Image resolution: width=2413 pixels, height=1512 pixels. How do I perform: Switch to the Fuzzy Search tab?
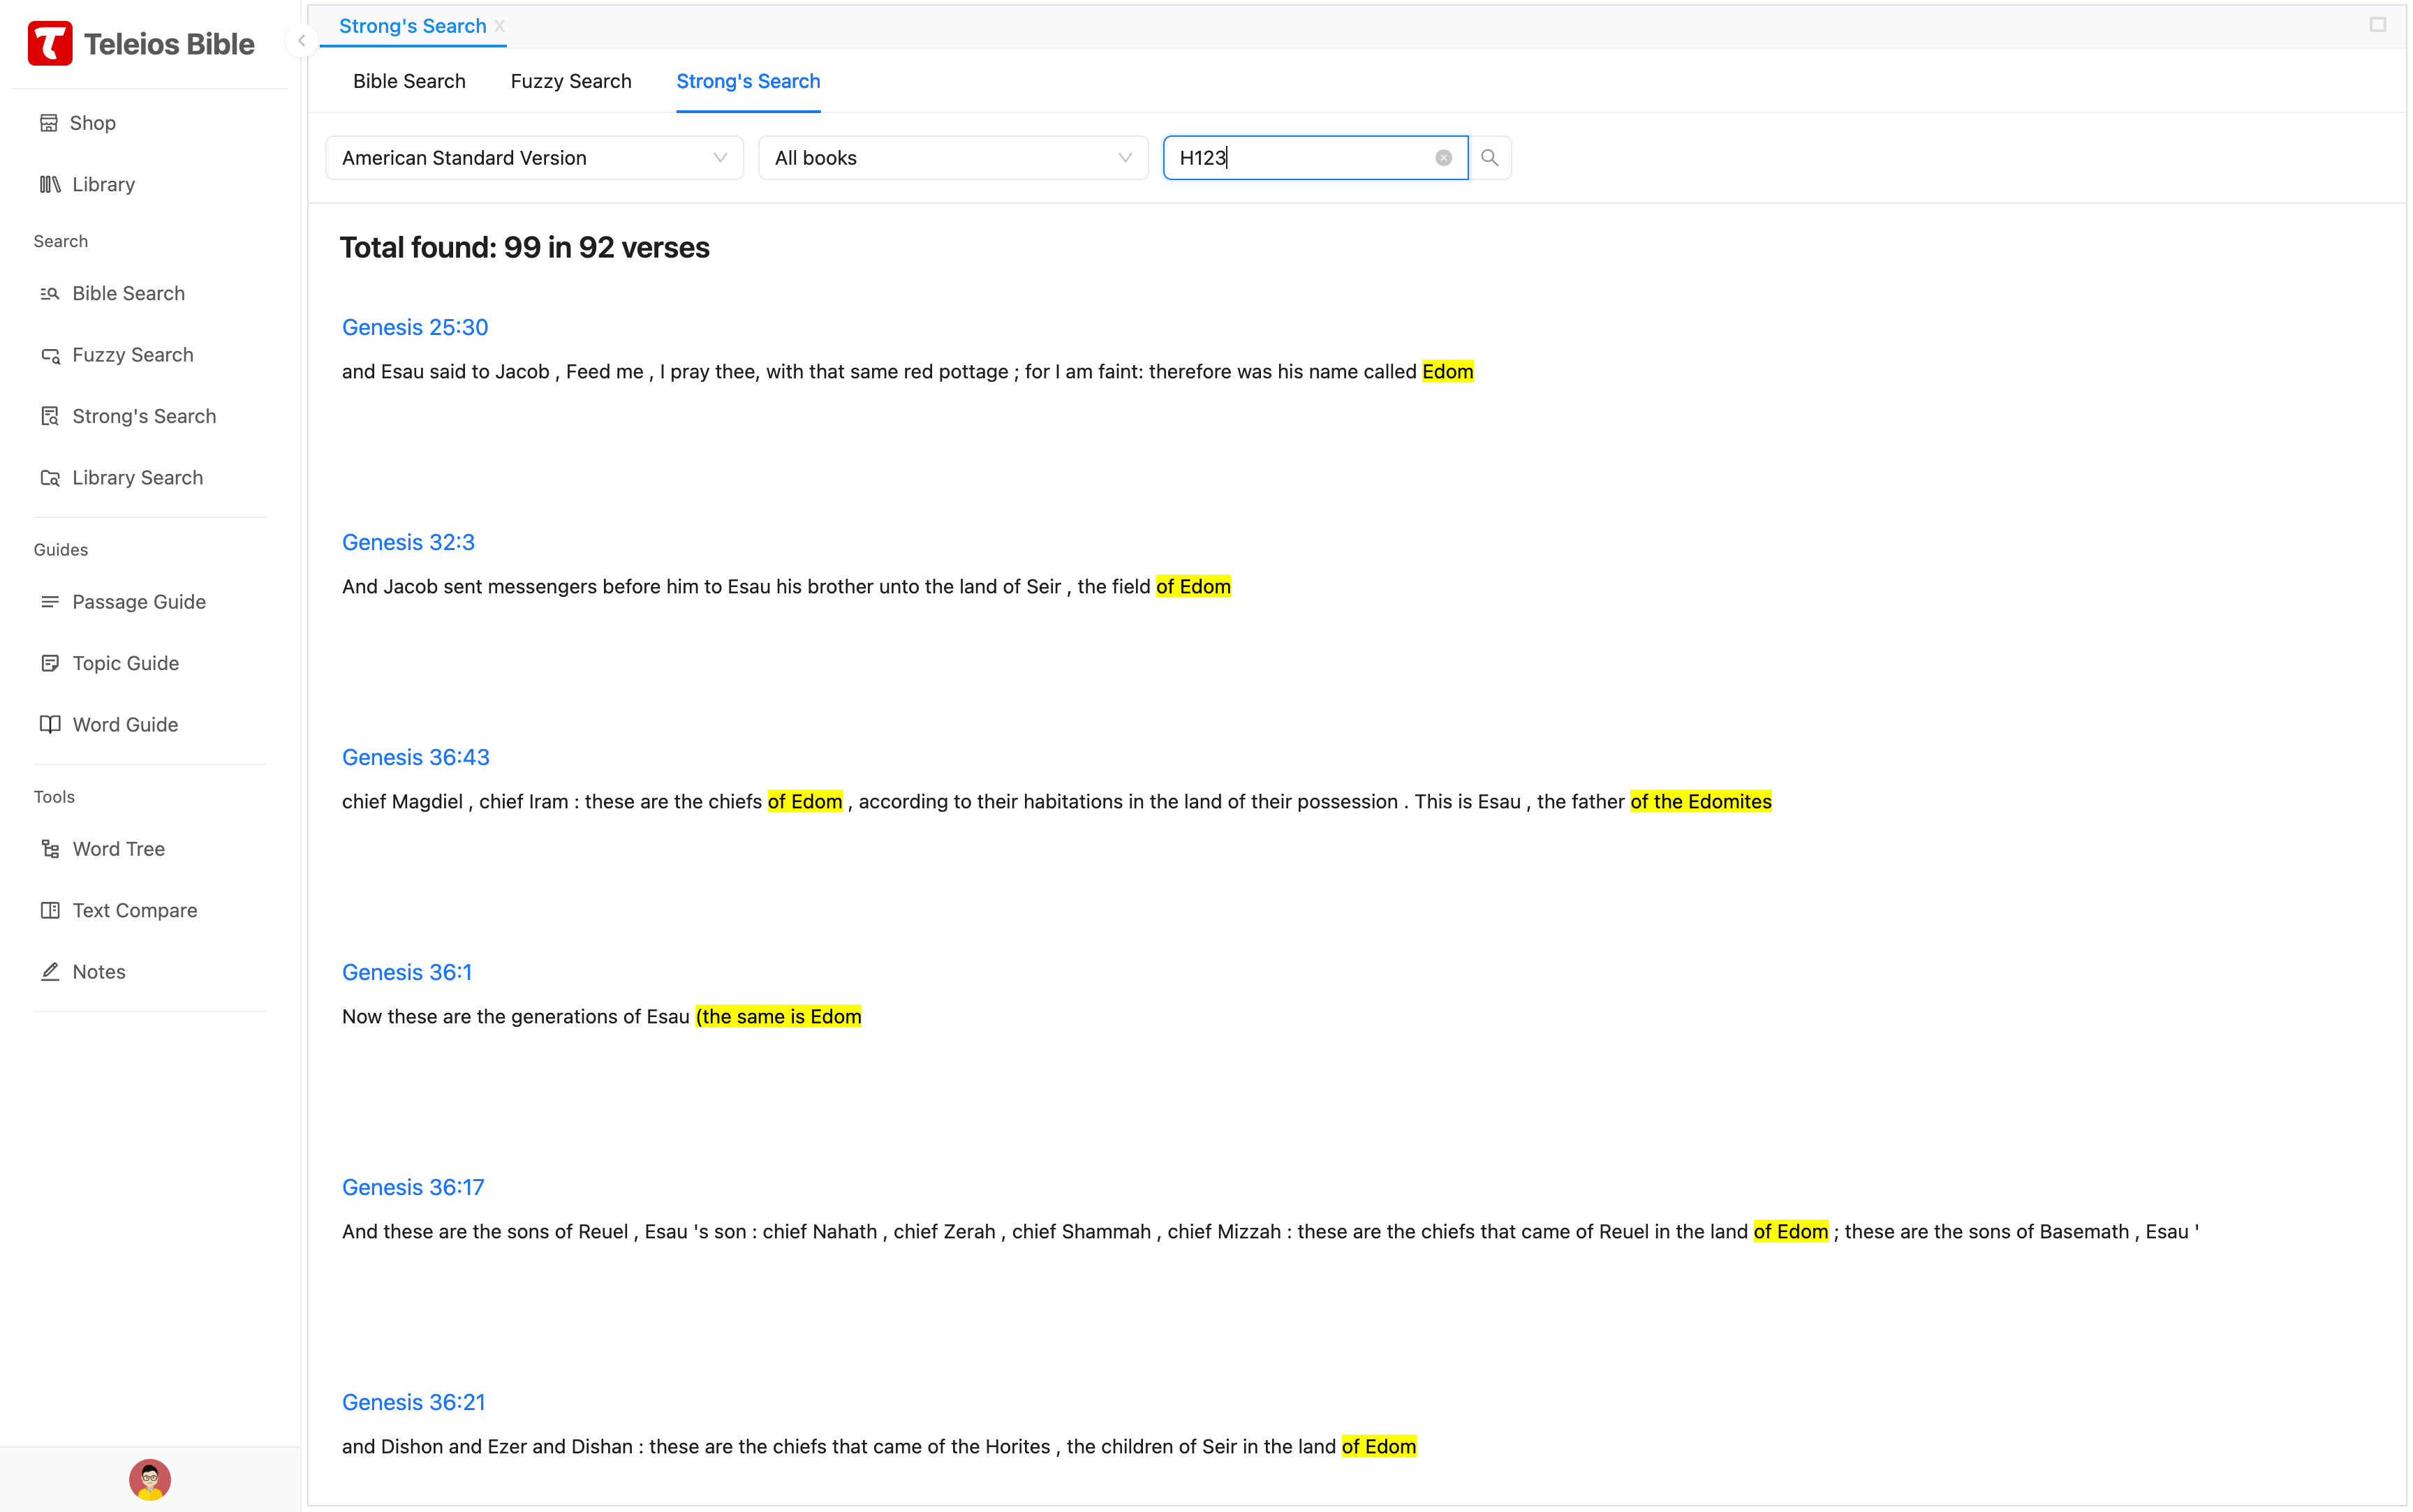[x=570, y=81]
